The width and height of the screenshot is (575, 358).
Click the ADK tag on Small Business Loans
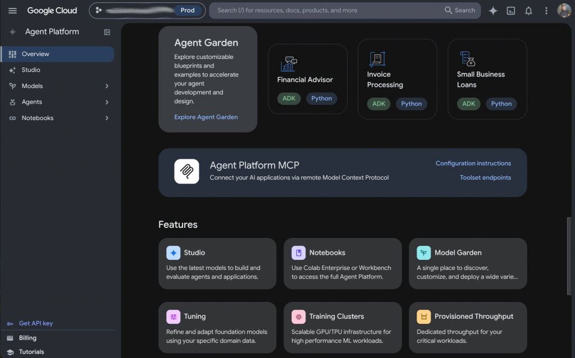(469, 104)
